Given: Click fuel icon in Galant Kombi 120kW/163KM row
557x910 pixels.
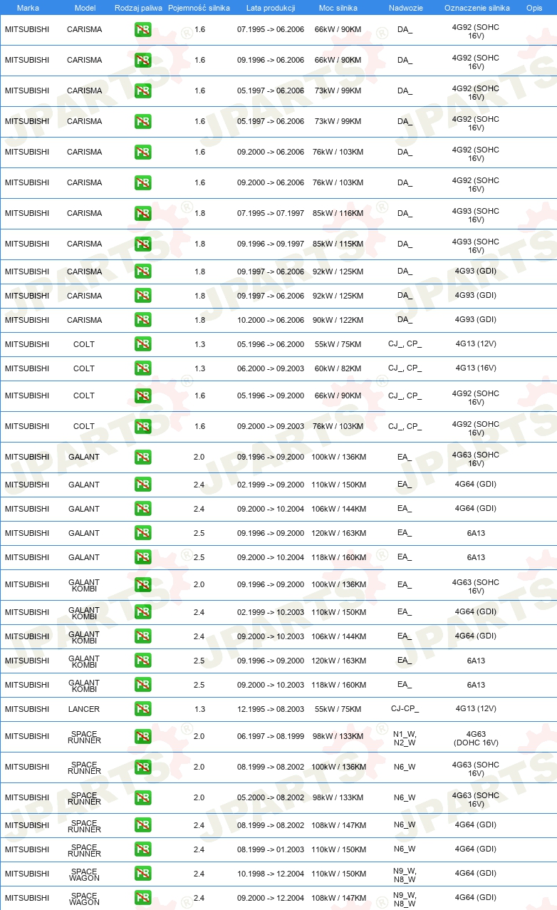Looking at the screenshot, I should point(142,661).
